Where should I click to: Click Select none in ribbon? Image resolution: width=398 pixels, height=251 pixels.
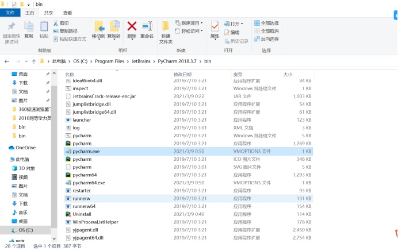[266, 31]
